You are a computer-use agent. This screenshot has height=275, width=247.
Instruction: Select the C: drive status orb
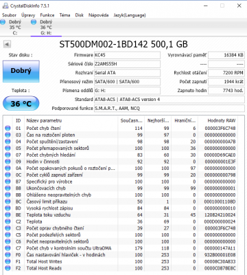[3, 22]
